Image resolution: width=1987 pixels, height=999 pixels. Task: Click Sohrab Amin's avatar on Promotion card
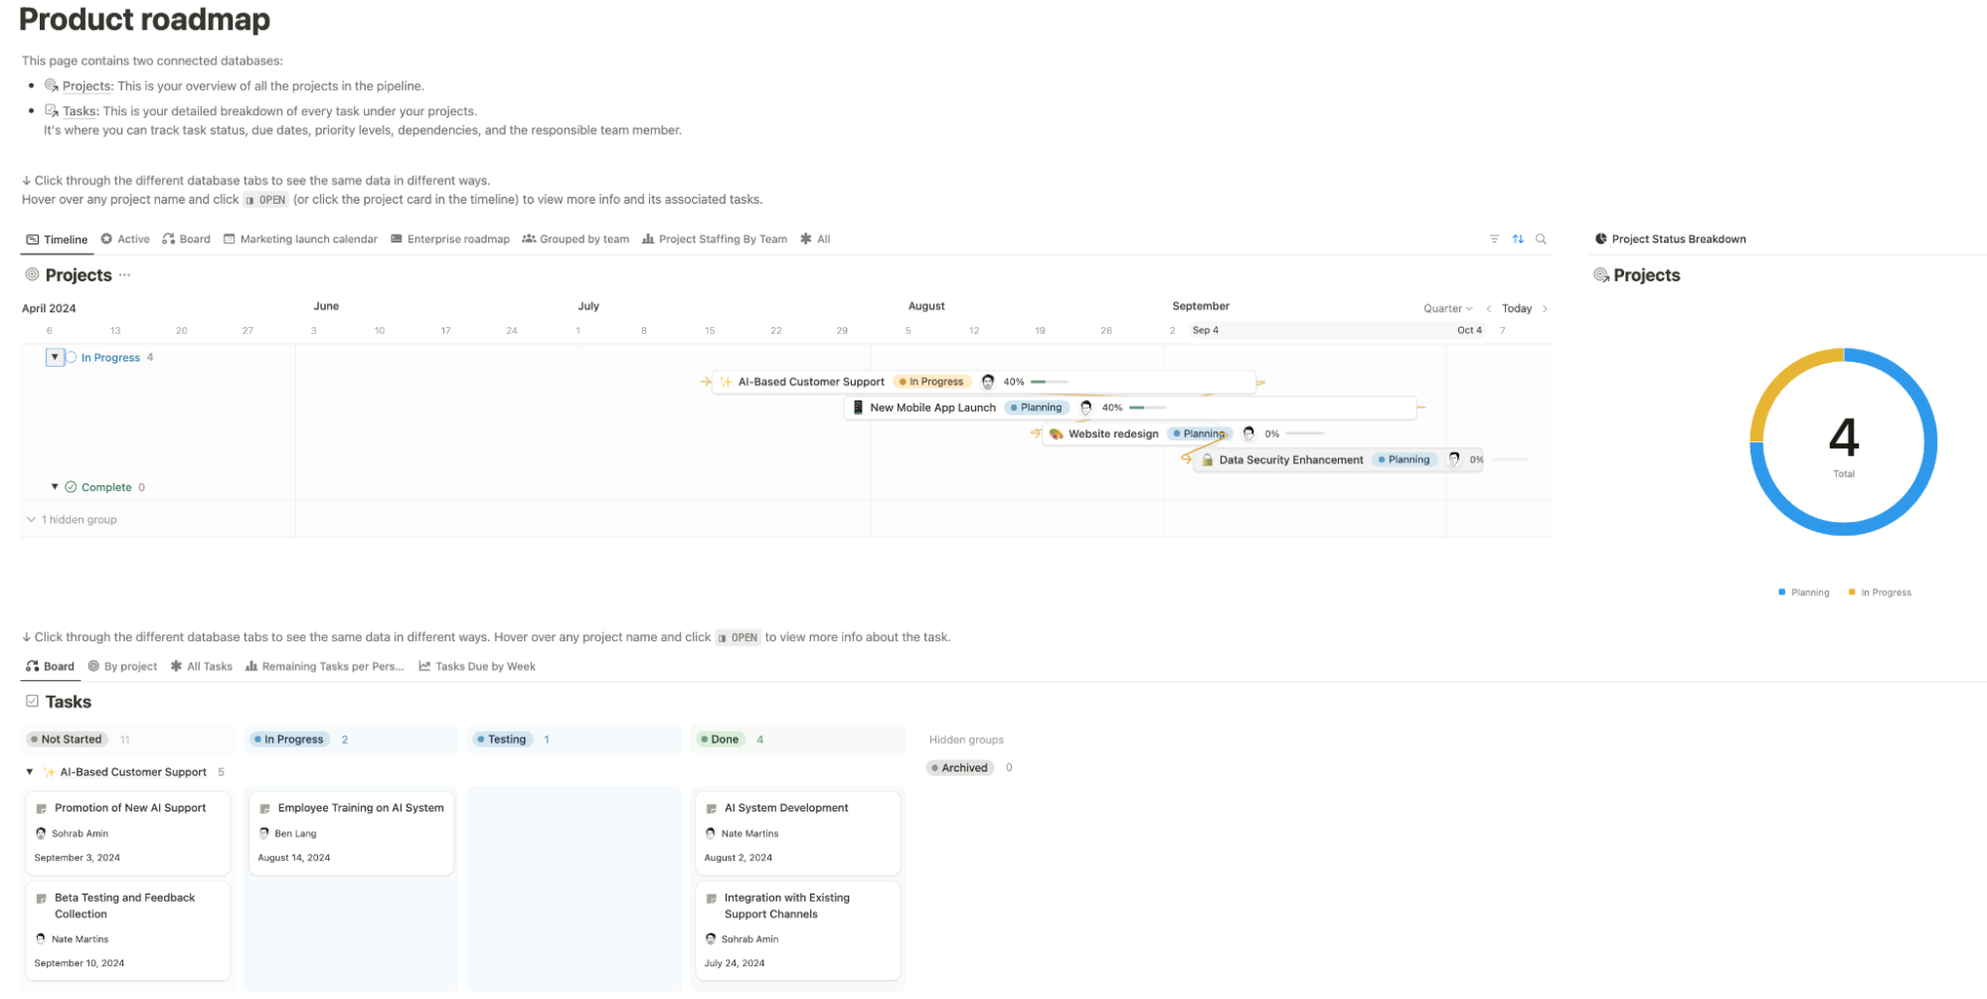pyautogui.click(x=41, y=834)
